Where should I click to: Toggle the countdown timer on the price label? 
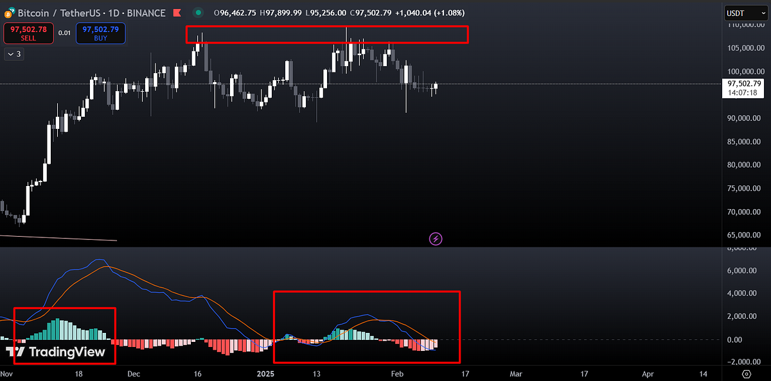pos(743,91)
